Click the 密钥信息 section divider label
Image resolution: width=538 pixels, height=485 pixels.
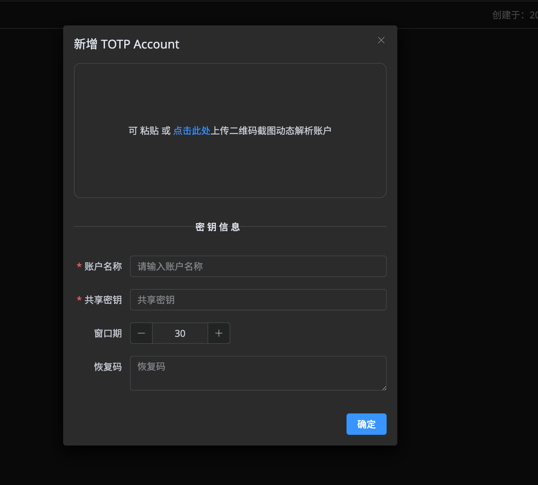tap(218, 227)
